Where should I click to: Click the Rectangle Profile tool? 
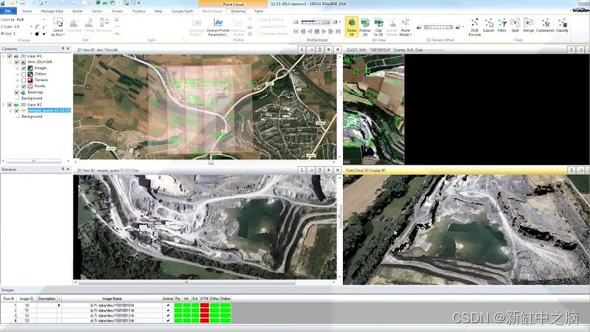pyautogui.click(x=197, y=27)
